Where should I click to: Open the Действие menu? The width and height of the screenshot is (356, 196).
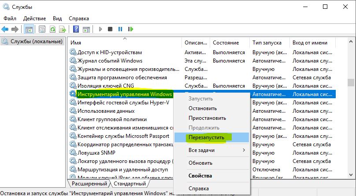point(34,18)
